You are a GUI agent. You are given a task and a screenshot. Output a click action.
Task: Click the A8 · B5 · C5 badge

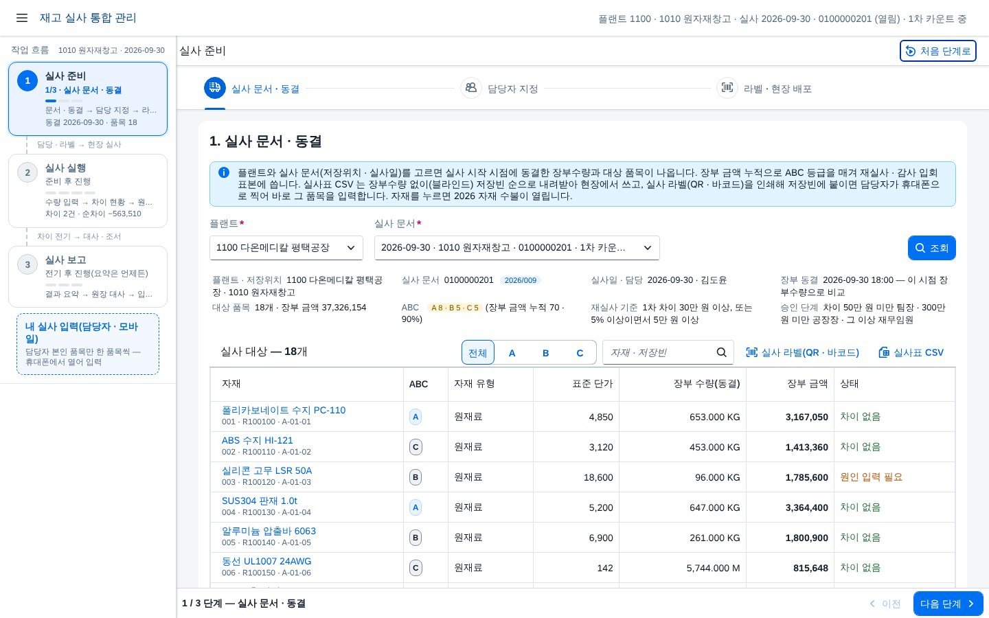(x=455, y=308)
